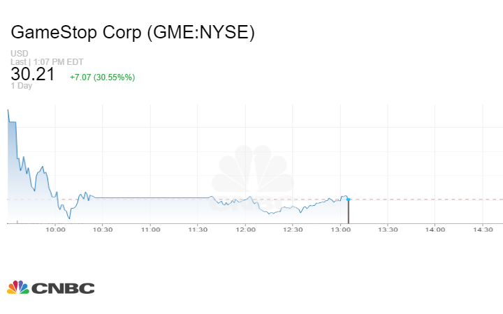Viewport: 503px width, 314px height.
Task: Click the 10:30 time axis label
Action: point(103,229)
